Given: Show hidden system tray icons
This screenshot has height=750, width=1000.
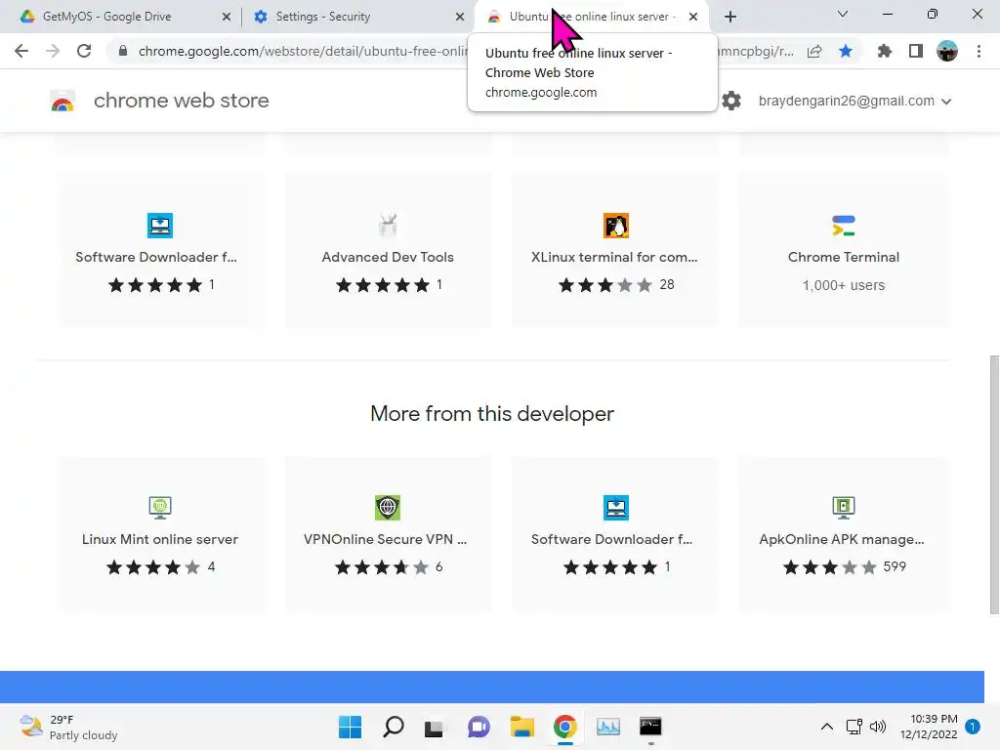Looking at the screenshot, I should point(826,727).
